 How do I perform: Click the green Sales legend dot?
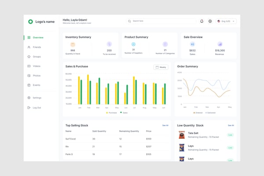tap(121, 112)
